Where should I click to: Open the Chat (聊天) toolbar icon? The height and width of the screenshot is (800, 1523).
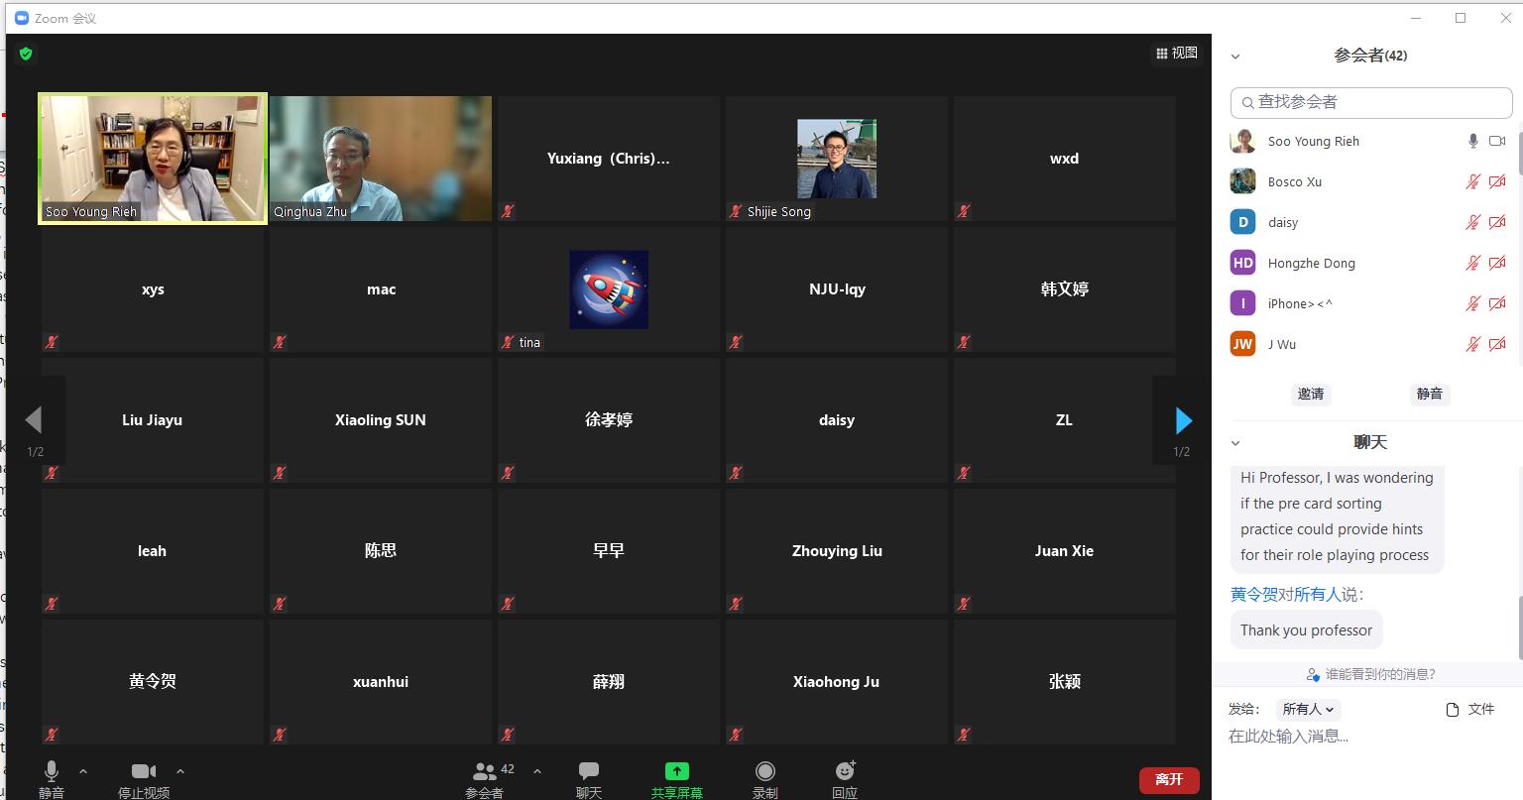click(589, 772)
